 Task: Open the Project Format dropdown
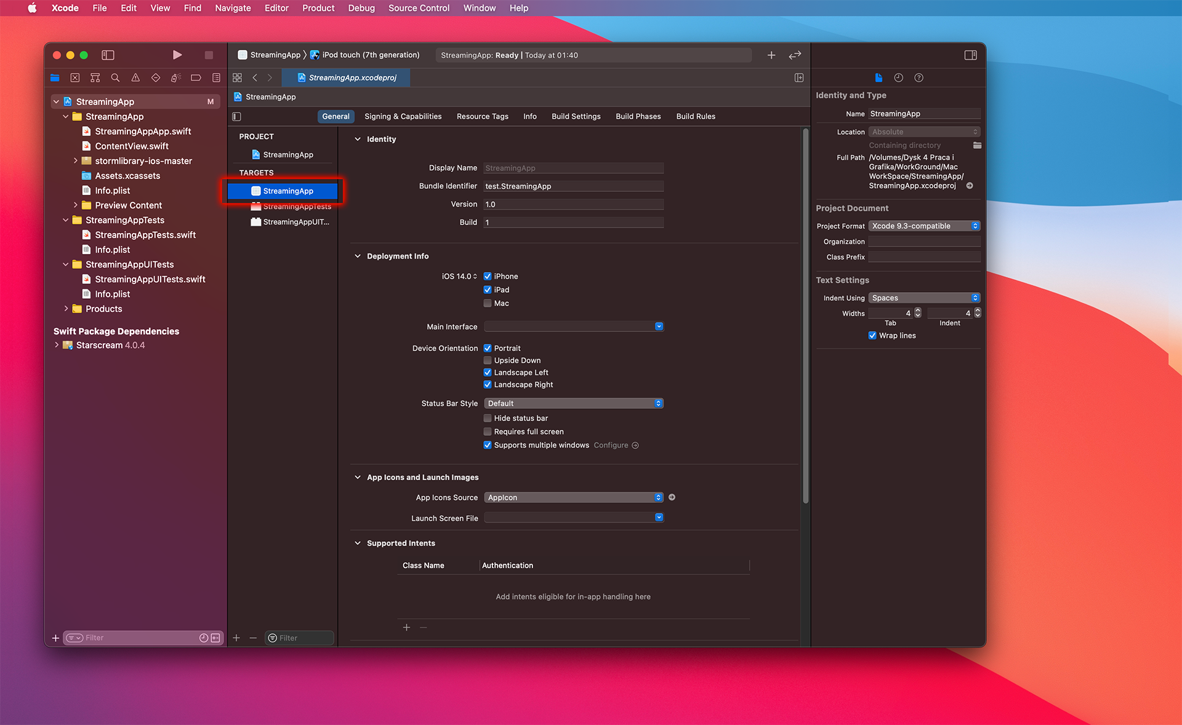[924, 226]
